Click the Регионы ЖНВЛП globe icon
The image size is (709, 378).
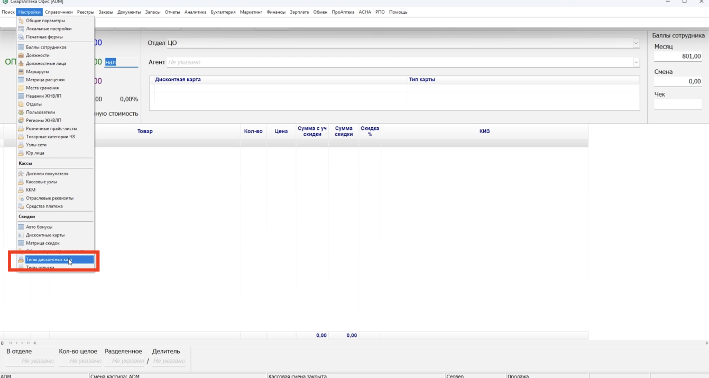coord(21,121)
